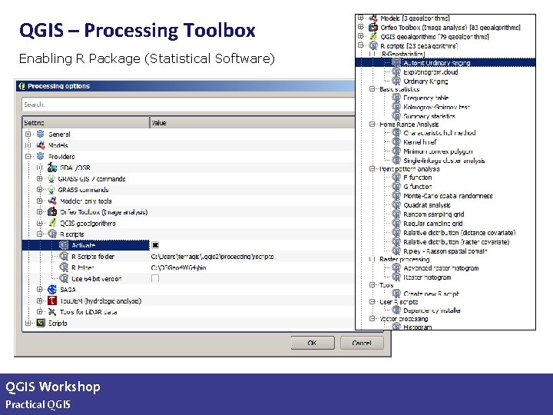Collapse Point pattern analysis group
The height and width of the screenshot is (415, 553).
372,168
